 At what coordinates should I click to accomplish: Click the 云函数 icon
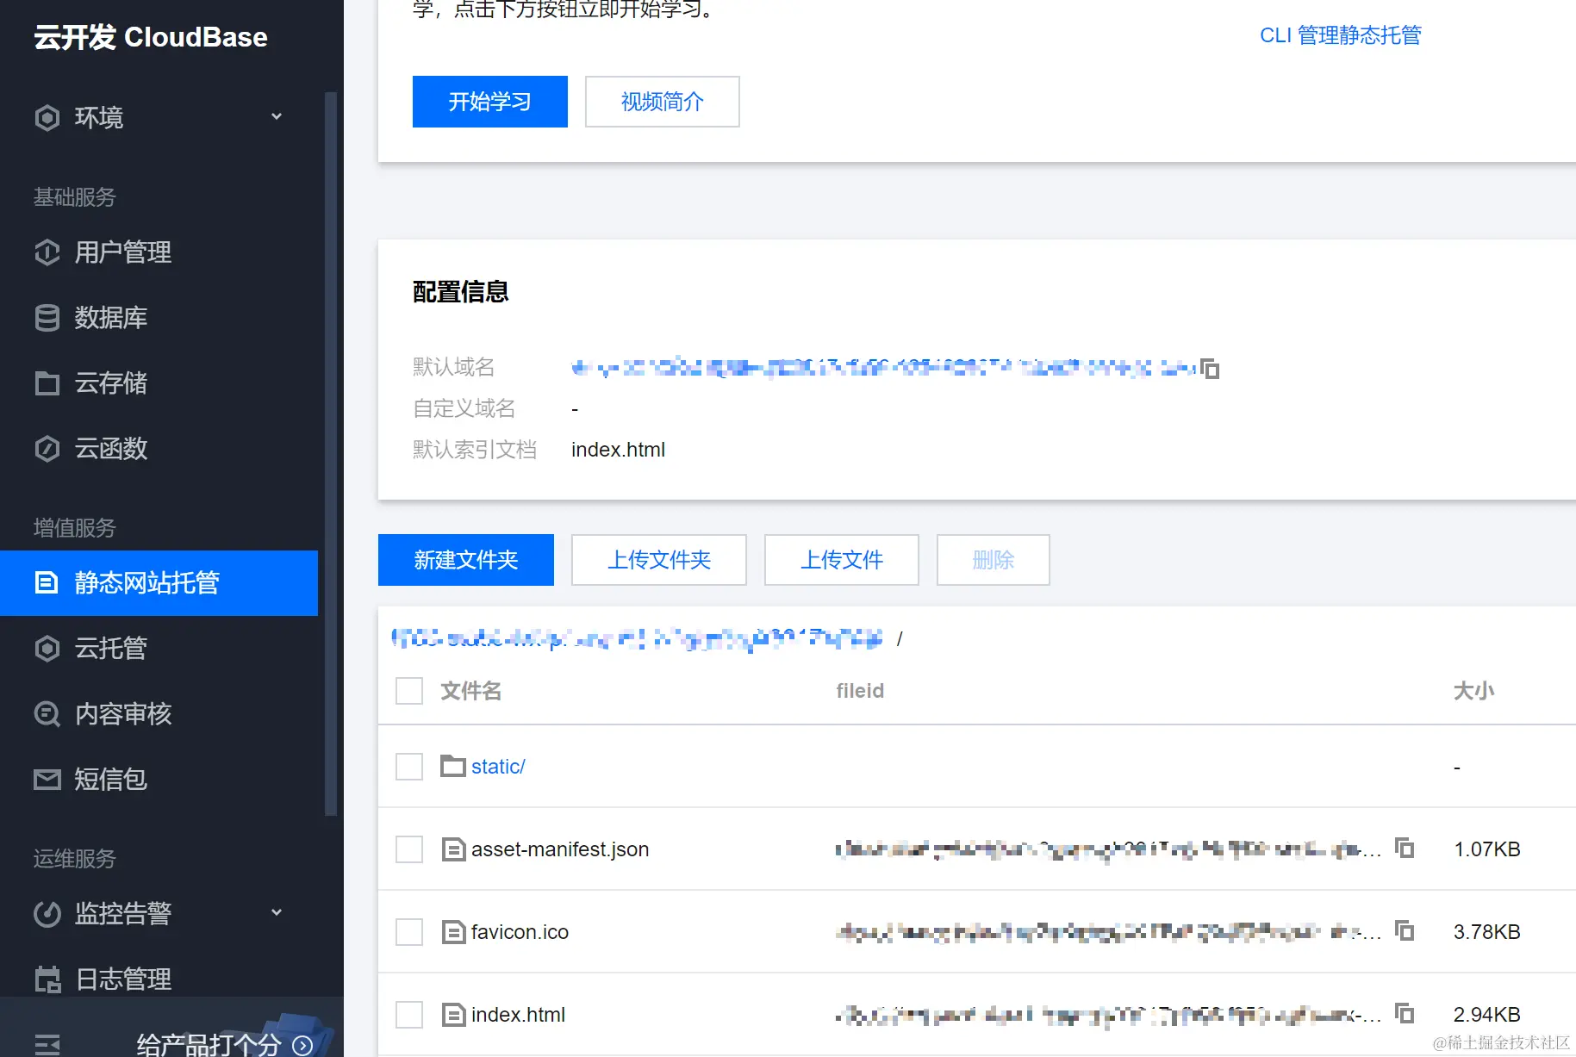pyautogui.click(x=47, y=449)
